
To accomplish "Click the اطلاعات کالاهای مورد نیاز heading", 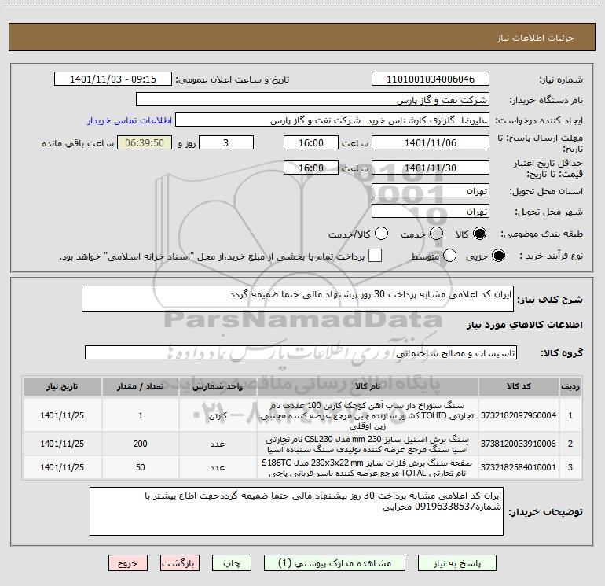I will (525, 325).
